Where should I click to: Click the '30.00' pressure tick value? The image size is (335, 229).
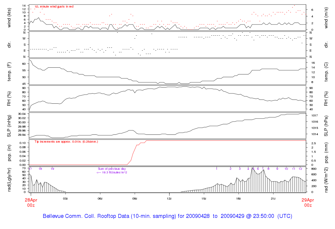22,122
